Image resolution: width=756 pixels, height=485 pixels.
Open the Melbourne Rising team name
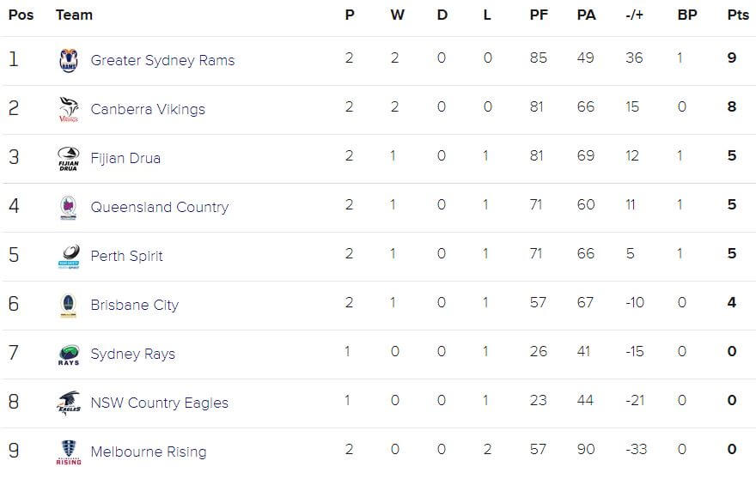149,452
